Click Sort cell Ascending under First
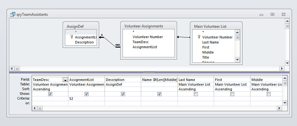Screen dimensions: 297x126 coord(232,89)
